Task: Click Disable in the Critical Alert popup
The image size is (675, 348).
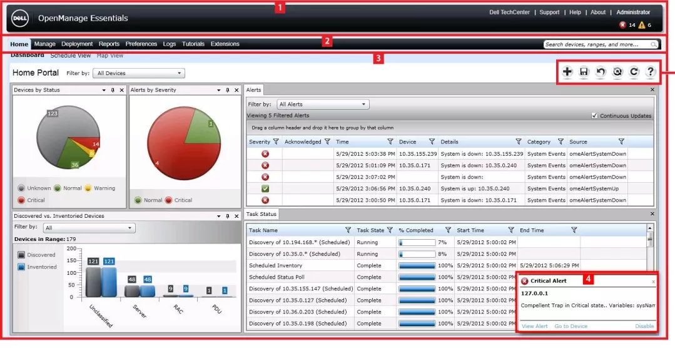Action: pyautogui.click(x=644, y=327)
